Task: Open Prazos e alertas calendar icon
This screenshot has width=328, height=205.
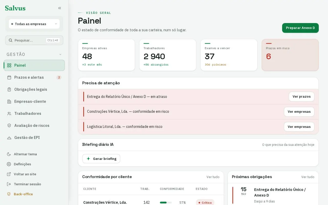Action: 9,77
